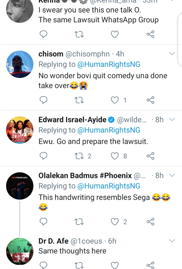
Task: Open dropdown arrow on Olalekan Badmus's tweet
Action: [172, 176]
